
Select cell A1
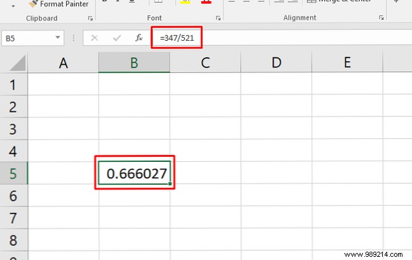[x=63, y=84]
